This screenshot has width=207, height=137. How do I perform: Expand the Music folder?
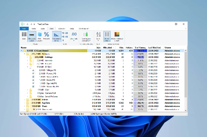click(24, 106)
